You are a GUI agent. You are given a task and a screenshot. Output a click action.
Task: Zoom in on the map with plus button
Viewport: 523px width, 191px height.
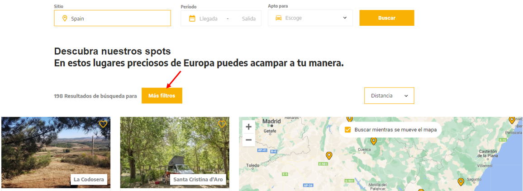(248, 127)
